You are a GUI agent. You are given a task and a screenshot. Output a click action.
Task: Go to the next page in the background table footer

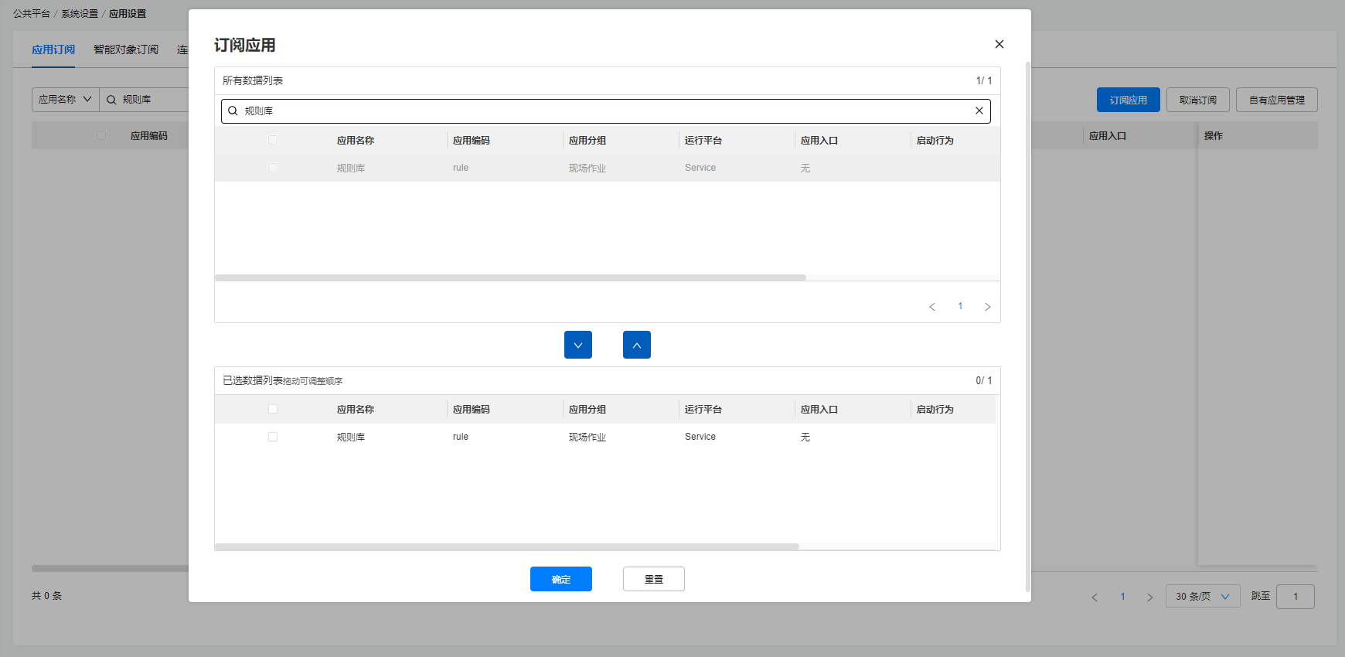(x=1149, y=597)
